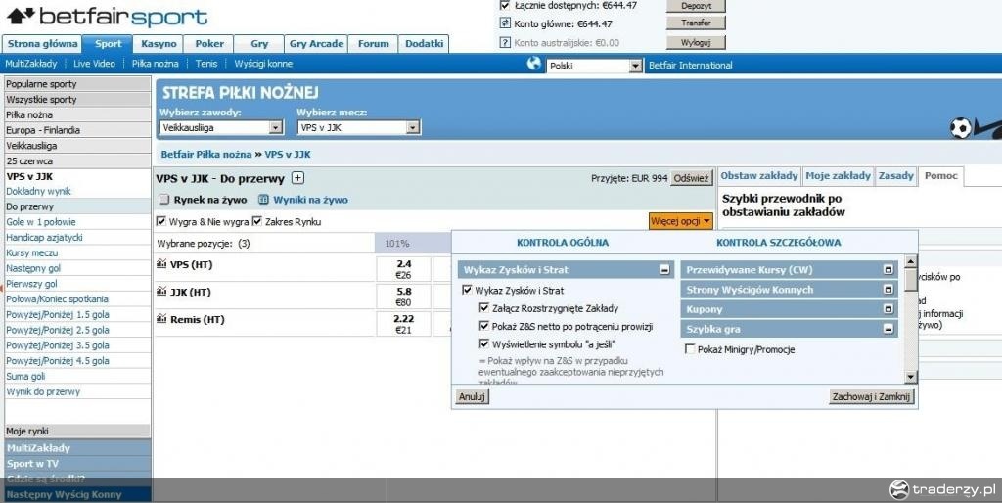Open the MultiZakłady top navigation link
The width and height of the screenshot is (1002, 503).
30,64
